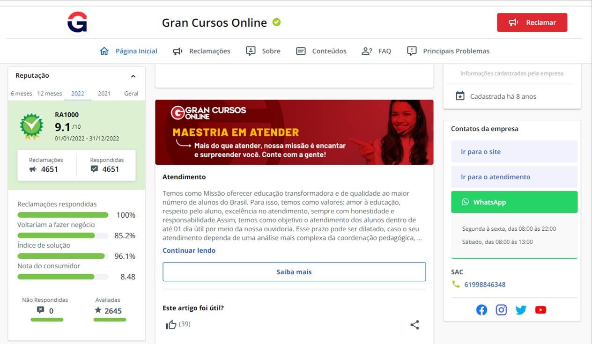The width and height of the screenshot is (592, 344).
Task: Select the 2021 reputation tab
Action: click(x=104, y=94)
